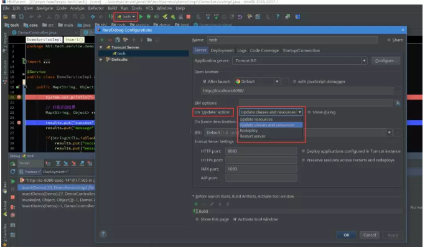Image resolution: width=425 pixels, height=249 pixels.
Task: Switch to the Logs tab
Action: [x=241, y=50]
